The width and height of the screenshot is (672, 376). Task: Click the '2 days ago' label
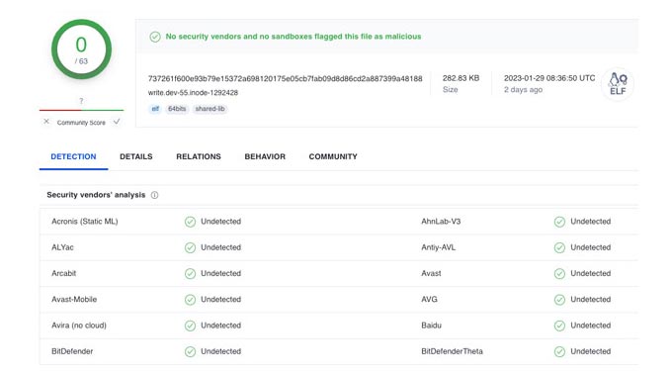click(523, 90)
